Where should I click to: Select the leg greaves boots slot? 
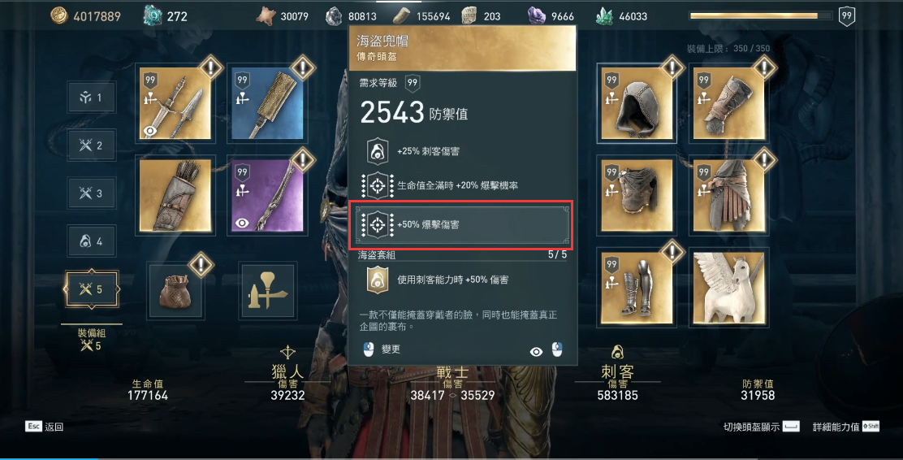coord(637,289)
